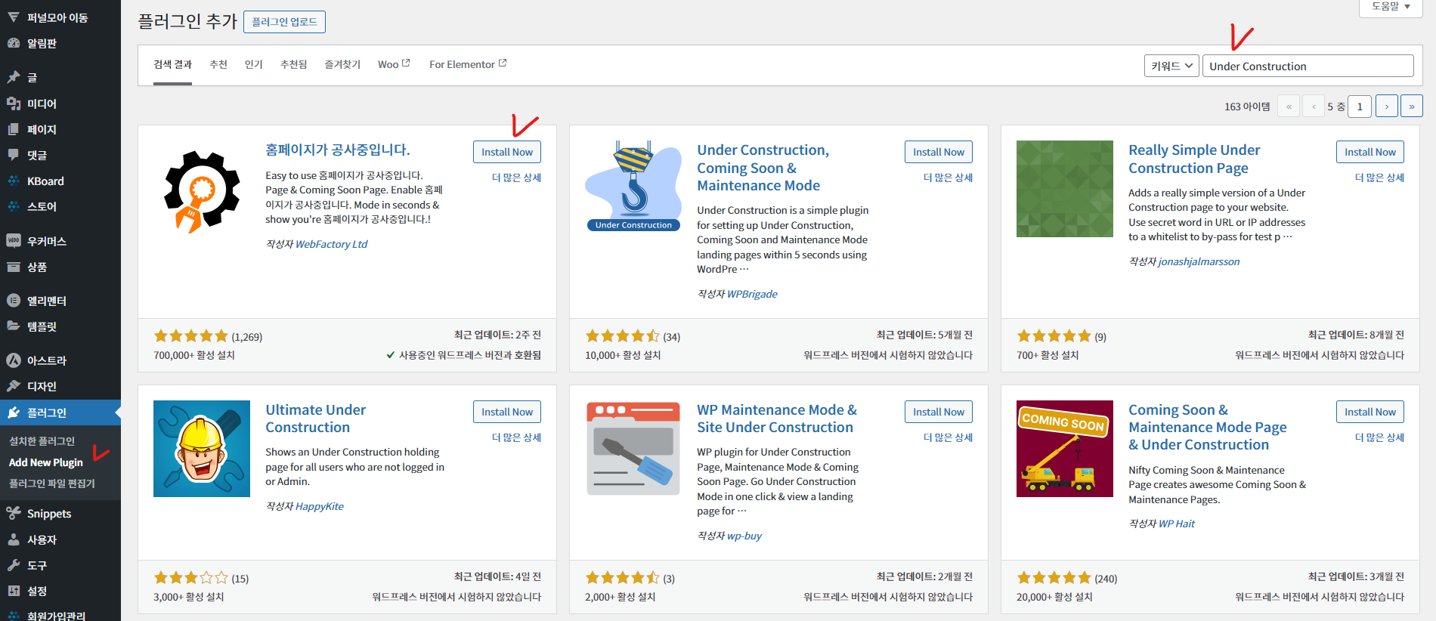Open 설치한 플러그인 submenu item
Image resolution: width=1436 pixels, height=621 pixels.
click(x=42, y=441)
